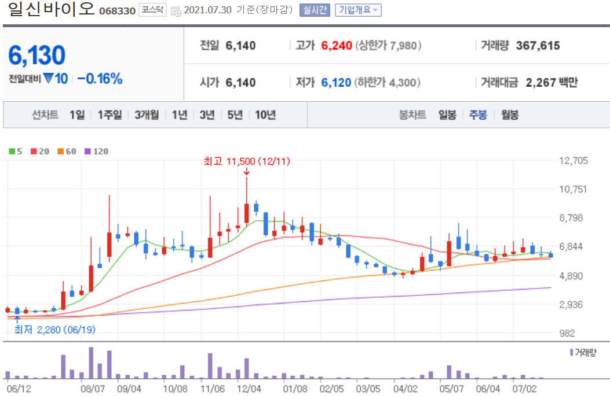Image resolution: width=610 pixels, height=396 pixels.
Task: Click the 06/12 date axis label
Action: point(19,388)
